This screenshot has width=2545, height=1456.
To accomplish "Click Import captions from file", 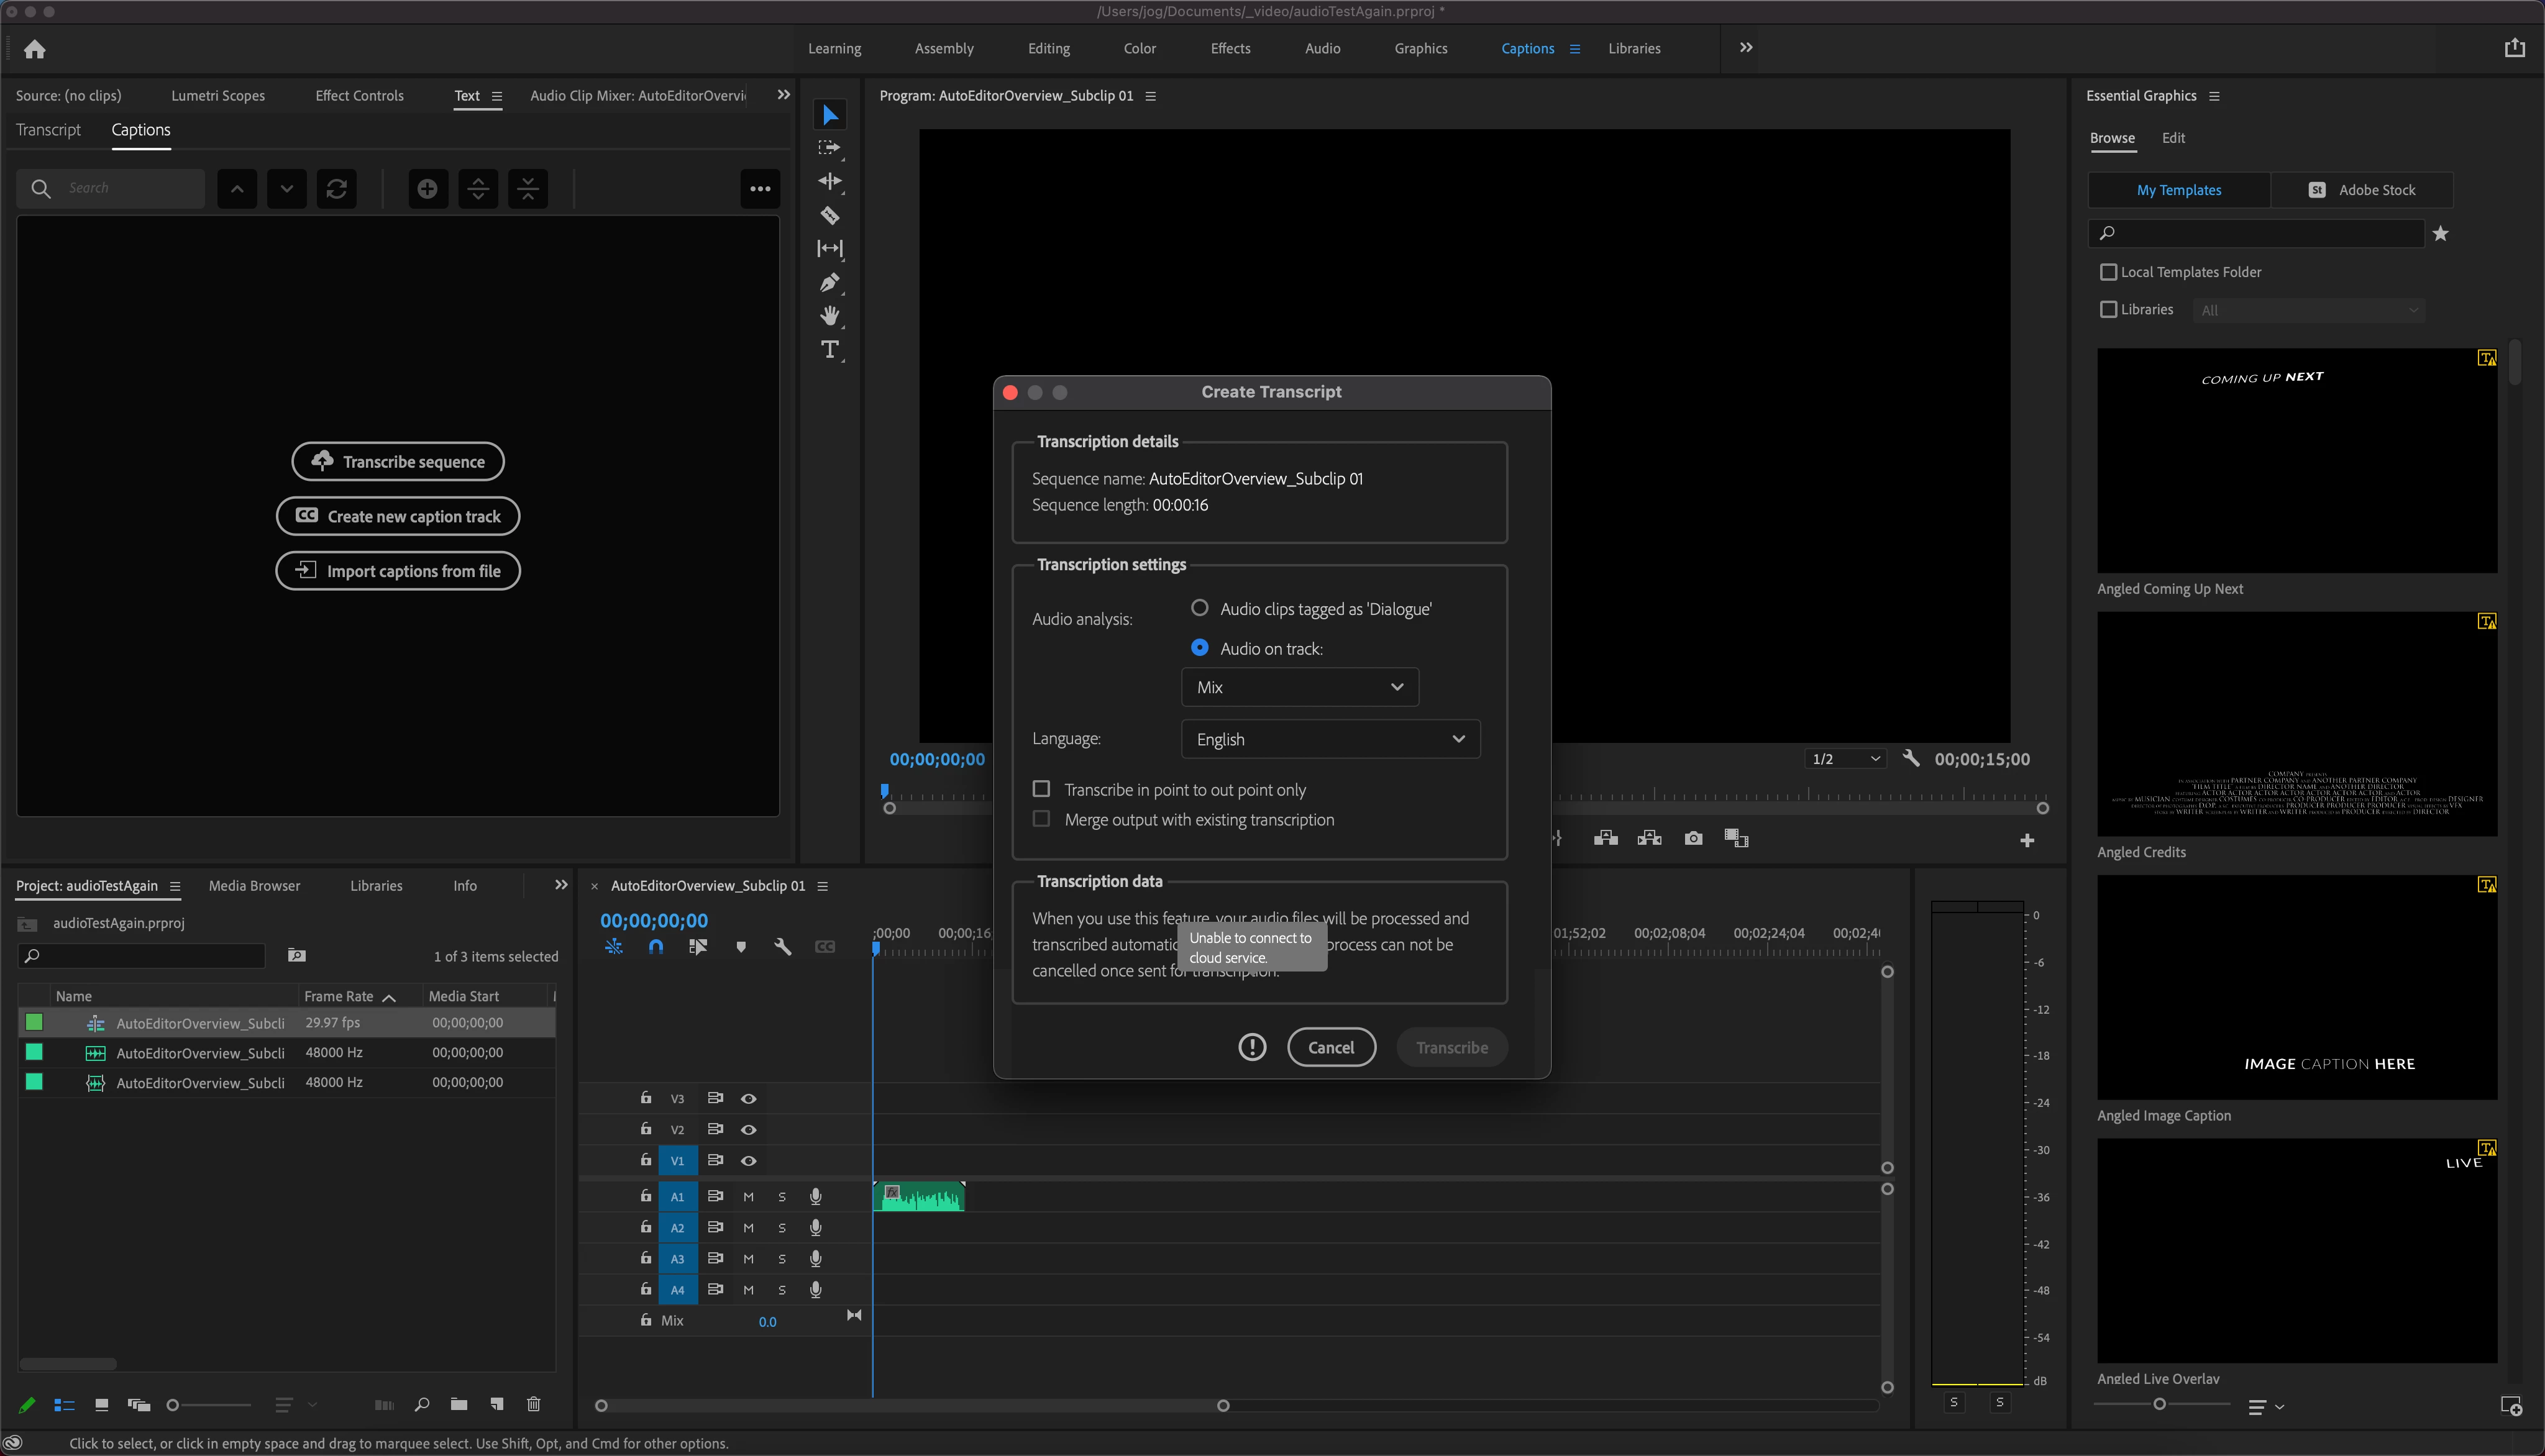I will click(x=398, y=571).
